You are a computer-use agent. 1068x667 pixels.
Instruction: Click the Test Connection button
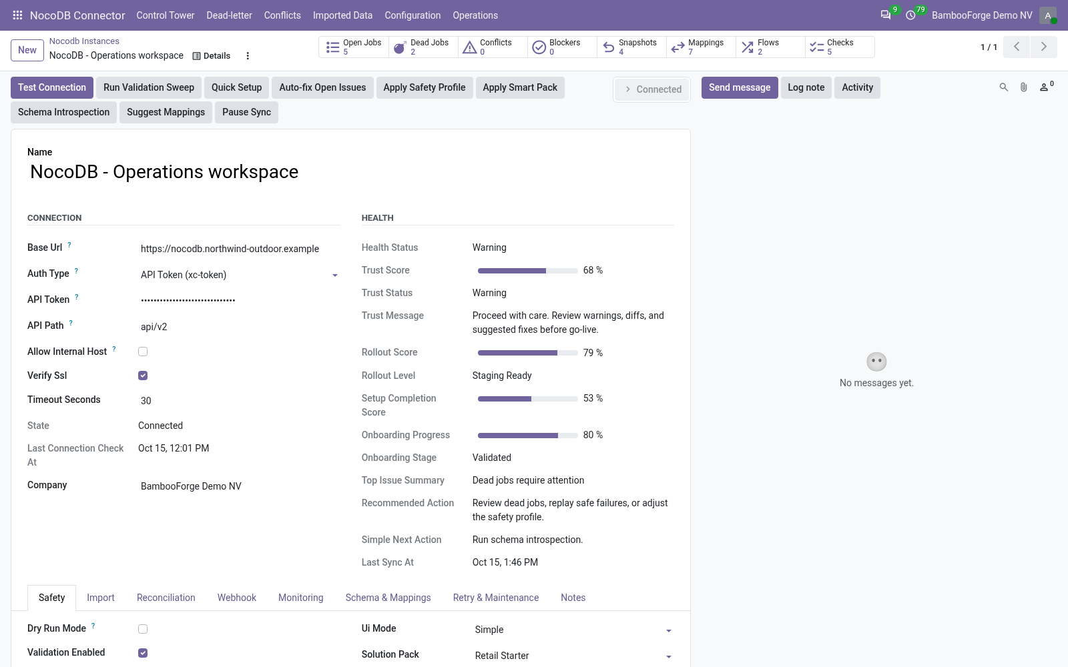52,87
